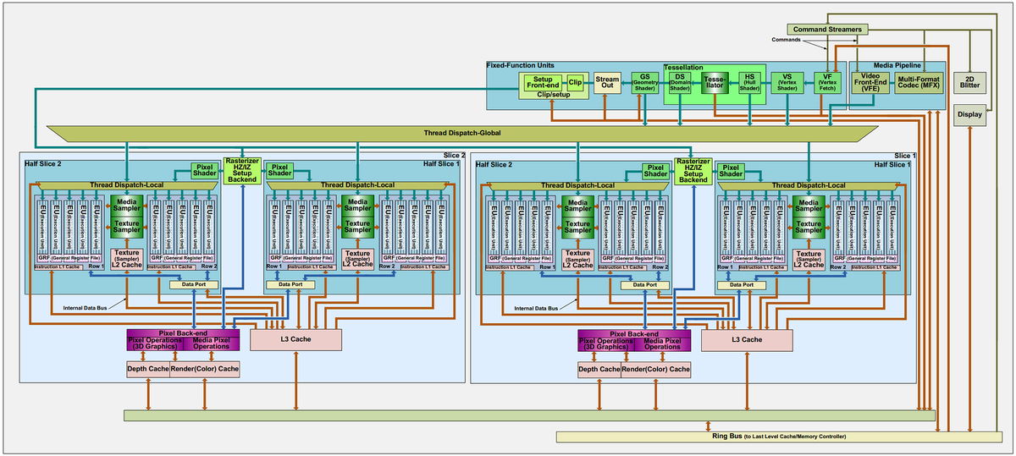Select Render(Color) Cache in Slice 1
The width and height of the screenshot is (1016, 456).
[655, 370]
